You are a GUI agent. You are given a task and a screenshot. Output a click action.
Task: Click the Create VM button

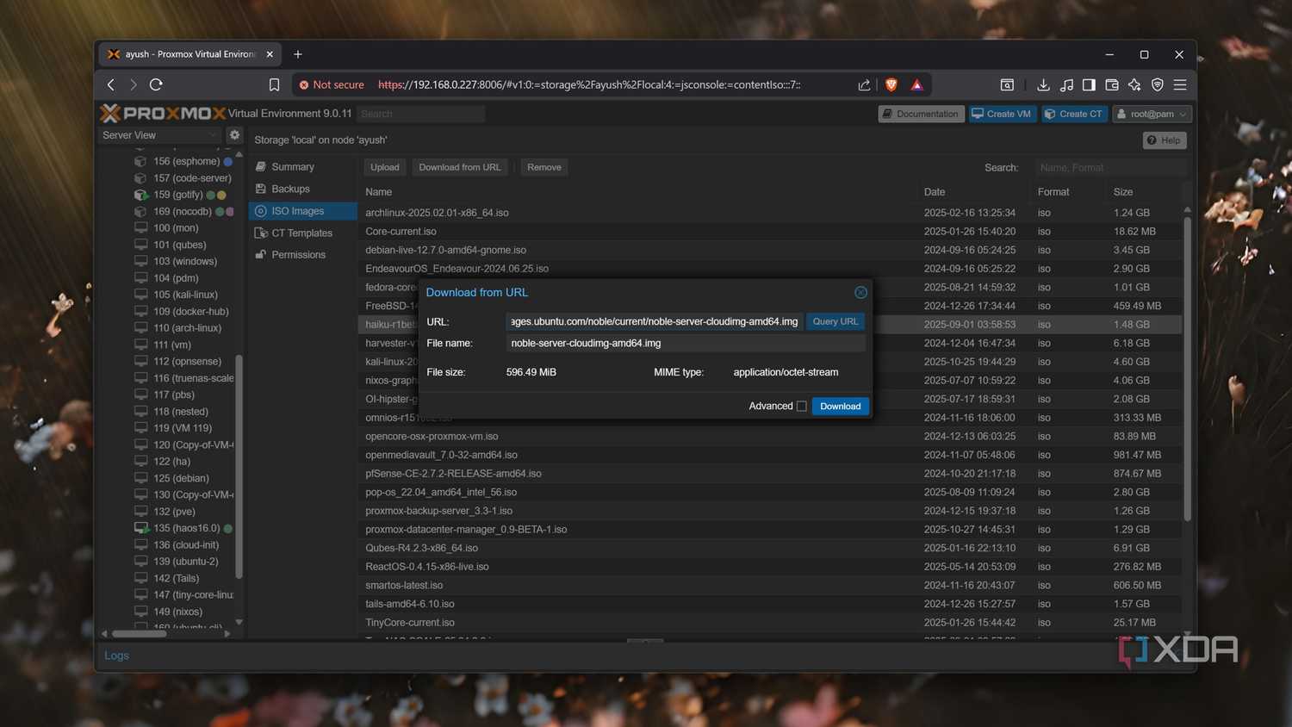tap(1002, 114)
